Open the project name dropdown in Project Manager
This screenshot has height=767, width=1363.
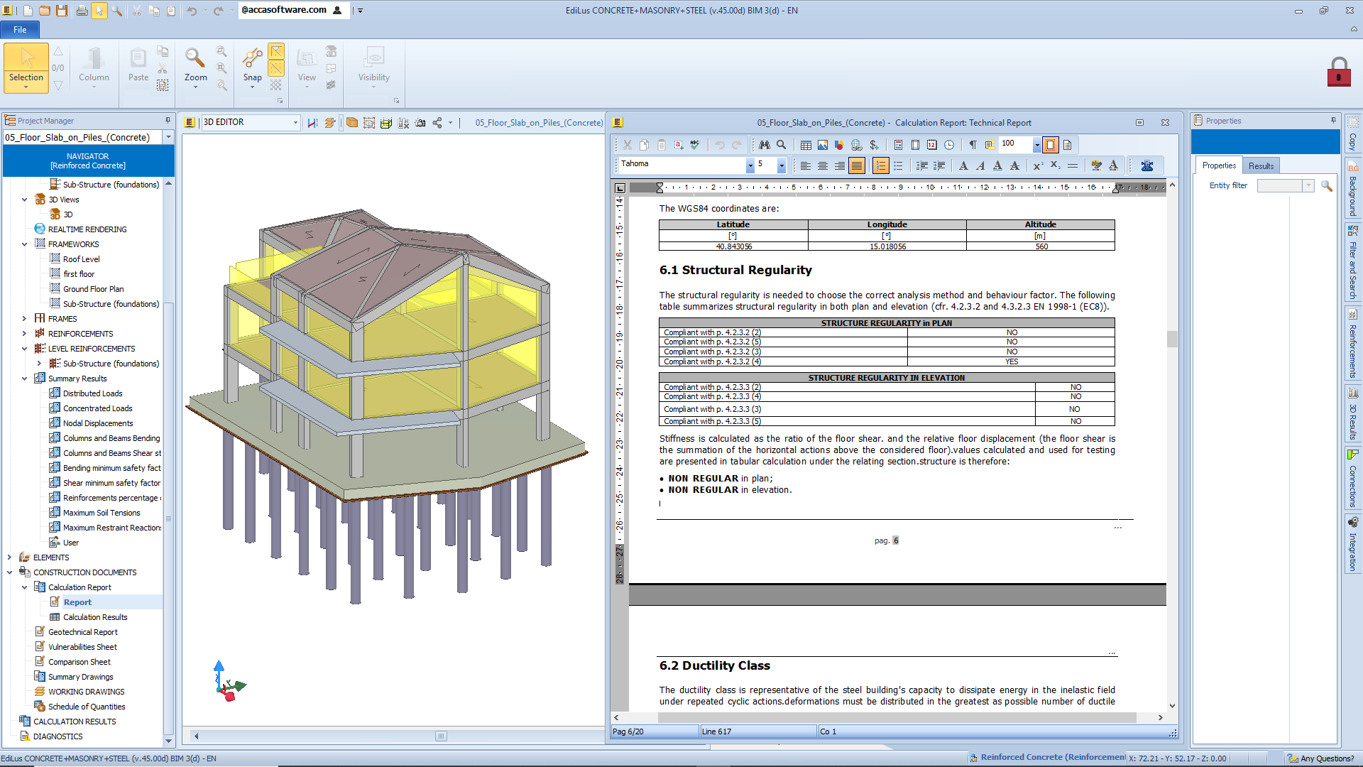pos(168,137)
